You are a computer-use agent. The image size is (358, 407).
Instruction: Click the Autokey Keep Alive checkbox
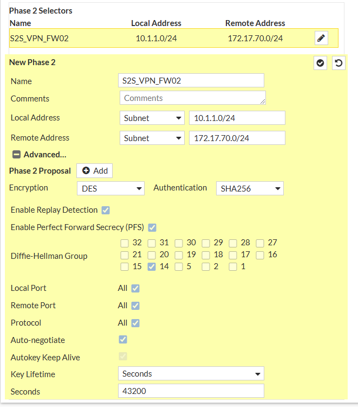point(123,357)
